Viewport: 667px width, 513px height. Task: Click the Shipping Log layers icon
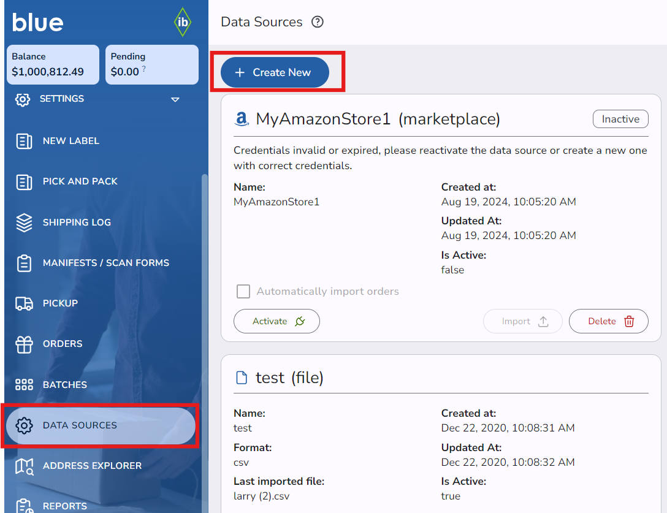pyautogui.click(x=24, y=222)
